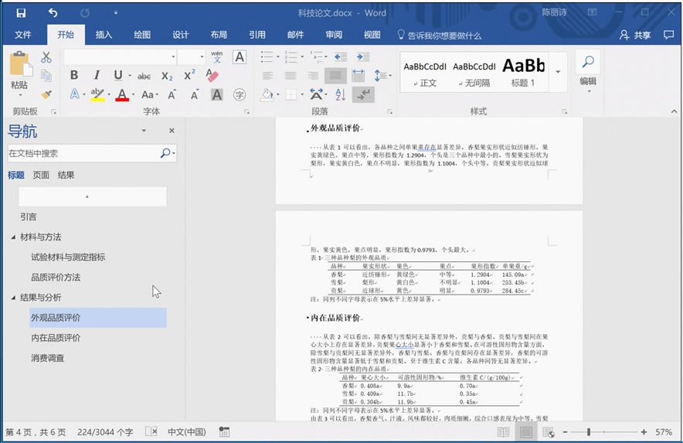
Task: Center the paragraph text
Action: pos(291,76)
